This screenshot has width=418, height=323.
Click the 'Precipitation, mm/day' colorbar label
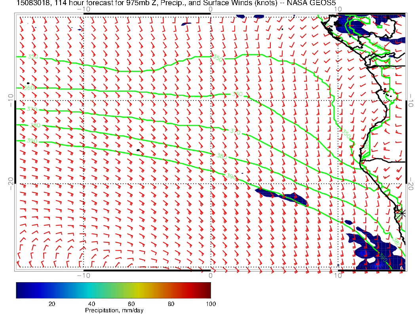[114, 311]
